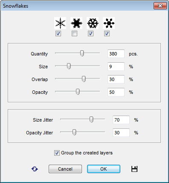
Task: Click the Quantity input field showing 380
Action: click(116, 54)
